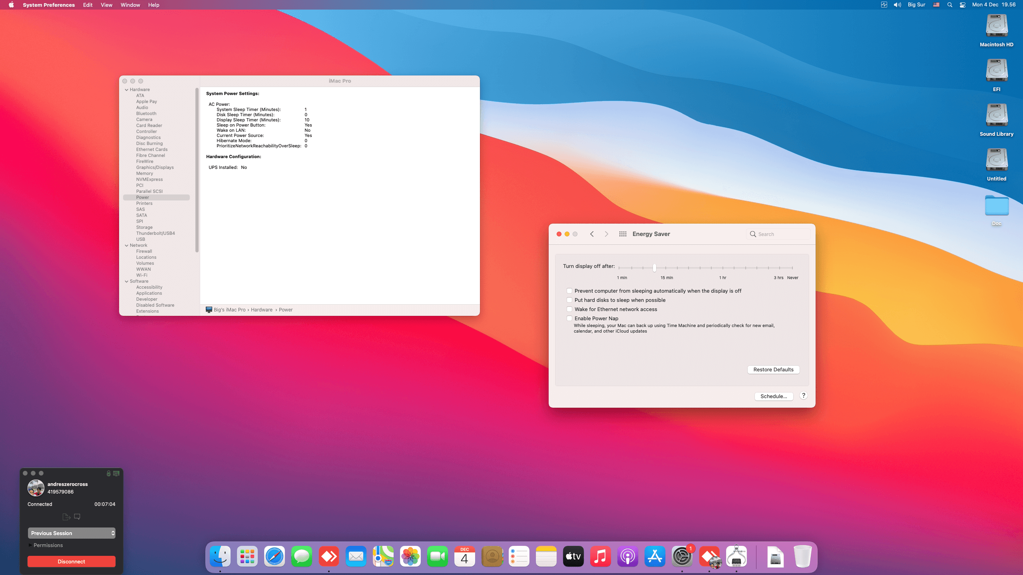The width and height of the screenshot is (1023, 575).
Task: Click the volume icon in menu bar
Action: click(x=898, y=5)
